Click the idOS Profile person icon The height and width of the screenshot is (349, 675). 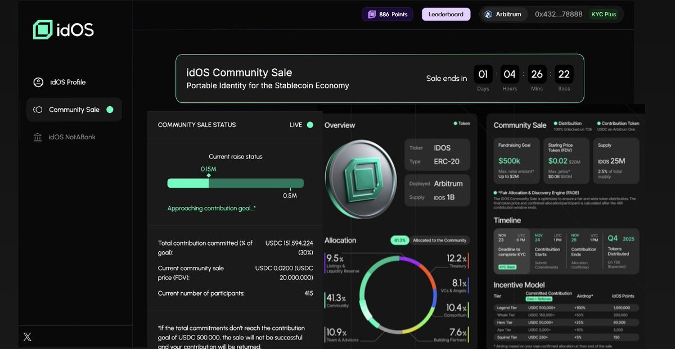38,82
